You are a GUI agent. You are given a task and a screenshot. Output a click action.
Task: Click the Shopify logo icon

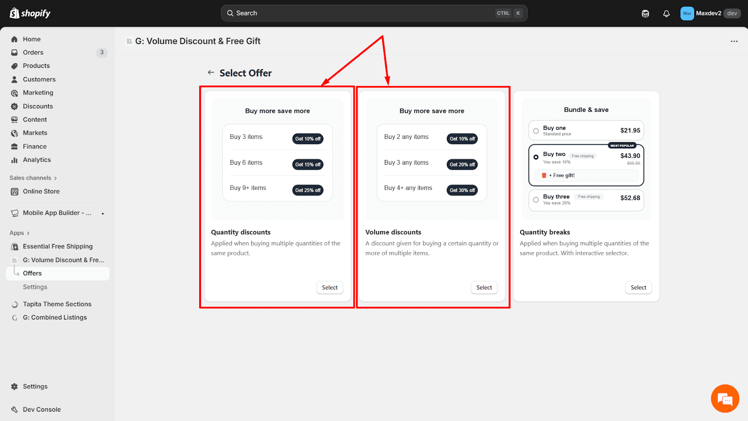14,13
